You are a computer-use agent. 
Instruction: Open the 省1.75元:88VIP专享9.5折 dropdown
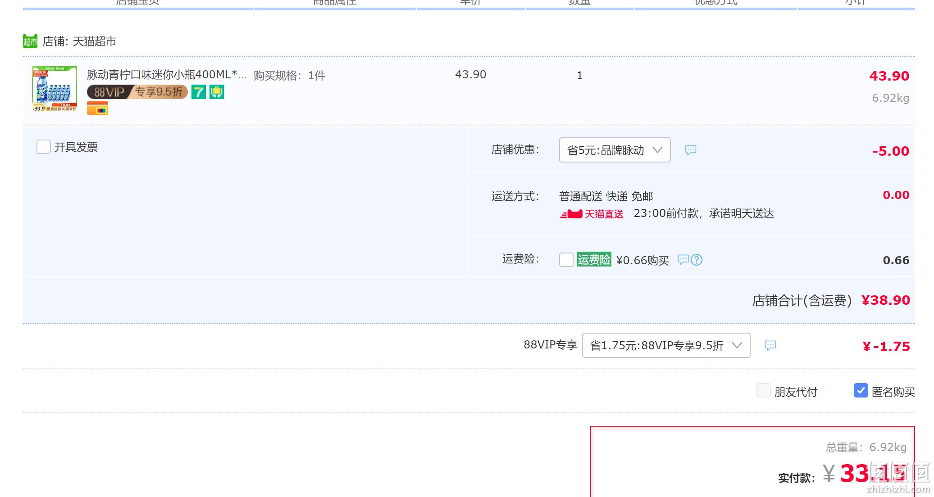(x=666, y=345)
